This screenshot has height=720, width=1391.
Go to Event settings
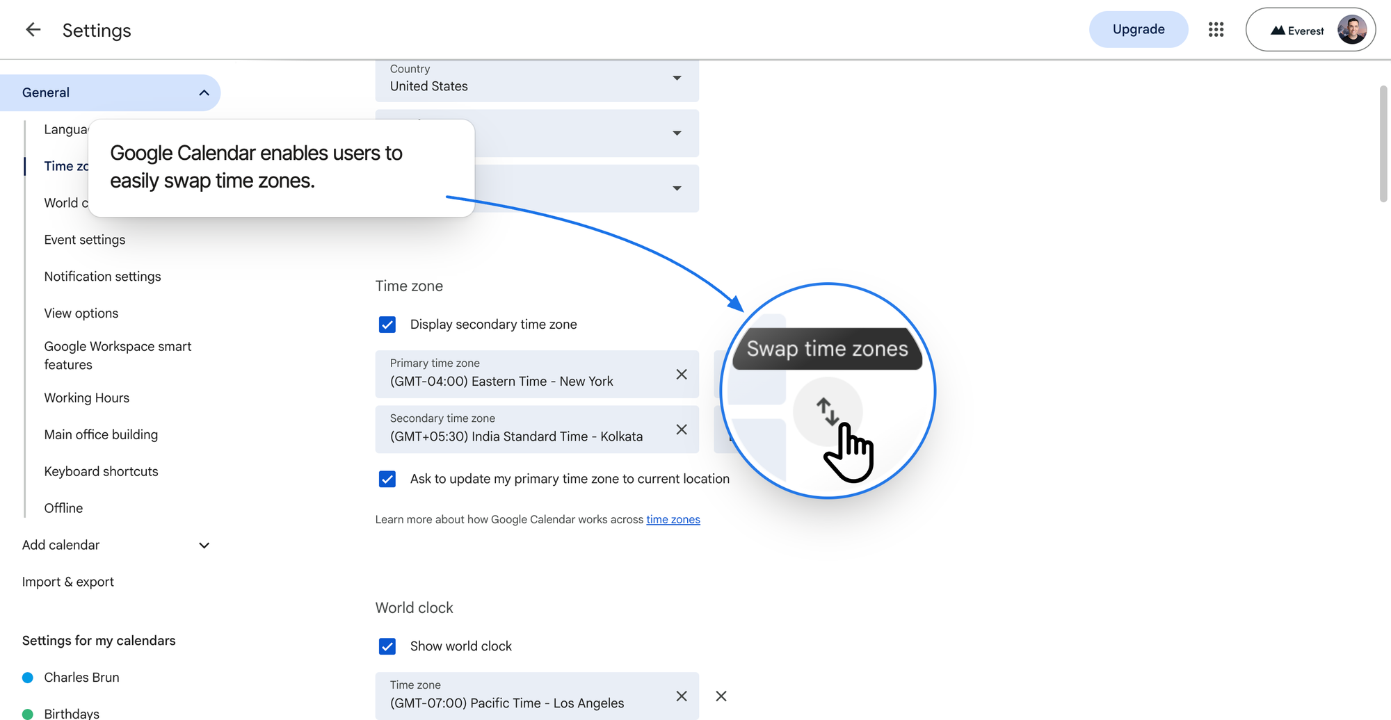(85, 240)
